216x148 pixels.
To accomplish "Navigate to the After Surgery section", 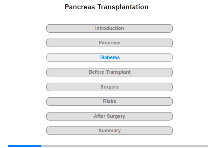I will click(x=109, y=116).
